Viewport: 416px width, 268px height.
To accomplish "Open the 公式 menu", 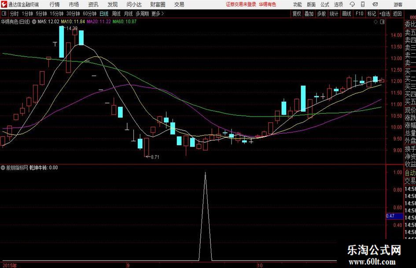I will (324, 4).
